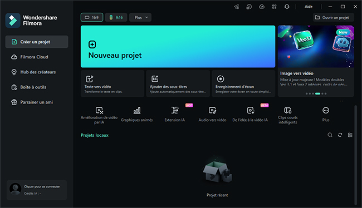Search local projects with magnifier icon
Viewport: 362px width, 208px height.
pos(330,135)
